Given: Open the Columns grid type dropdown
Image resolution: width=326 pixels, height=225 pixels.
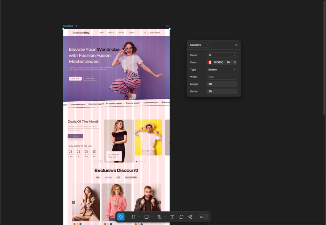Looking at the screenshot, I should 199,45.
